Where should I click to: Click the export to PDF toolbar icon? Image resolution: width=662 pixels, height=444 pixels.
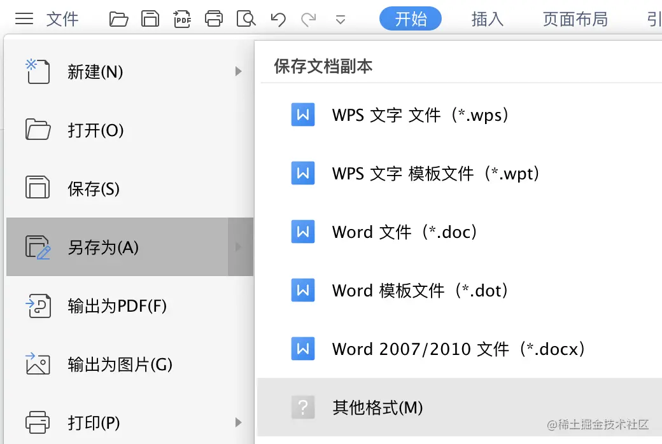[x=182, y=19]
